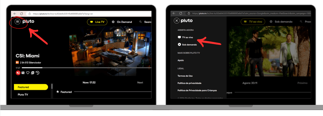
Task: Open the Termos de Uso link
Action: [x=185, y=76]
